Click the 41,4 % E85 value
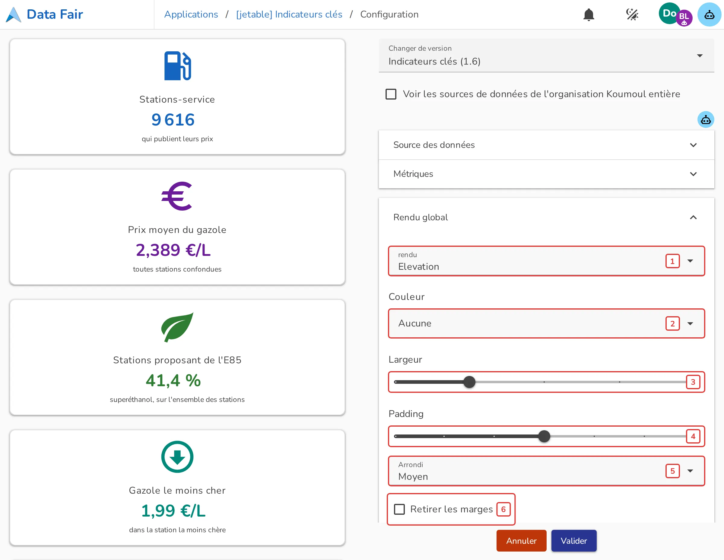 tap(173, 380)
